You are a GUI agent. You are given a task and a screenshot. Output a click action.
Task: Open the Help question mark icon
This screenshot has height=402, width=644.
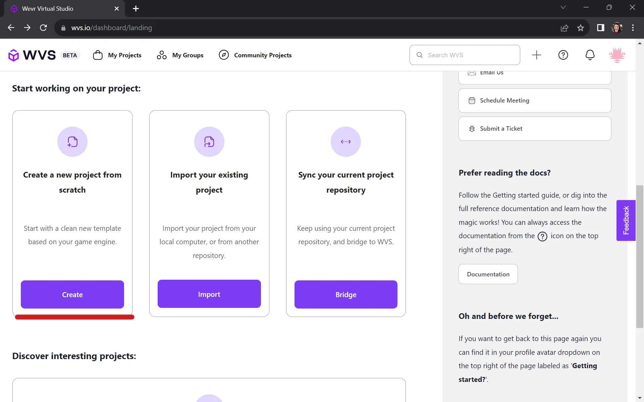pos(563,55)
